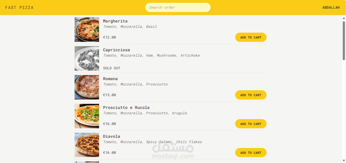
Task: Focus the Search order field
Action: tap(178, 7)
